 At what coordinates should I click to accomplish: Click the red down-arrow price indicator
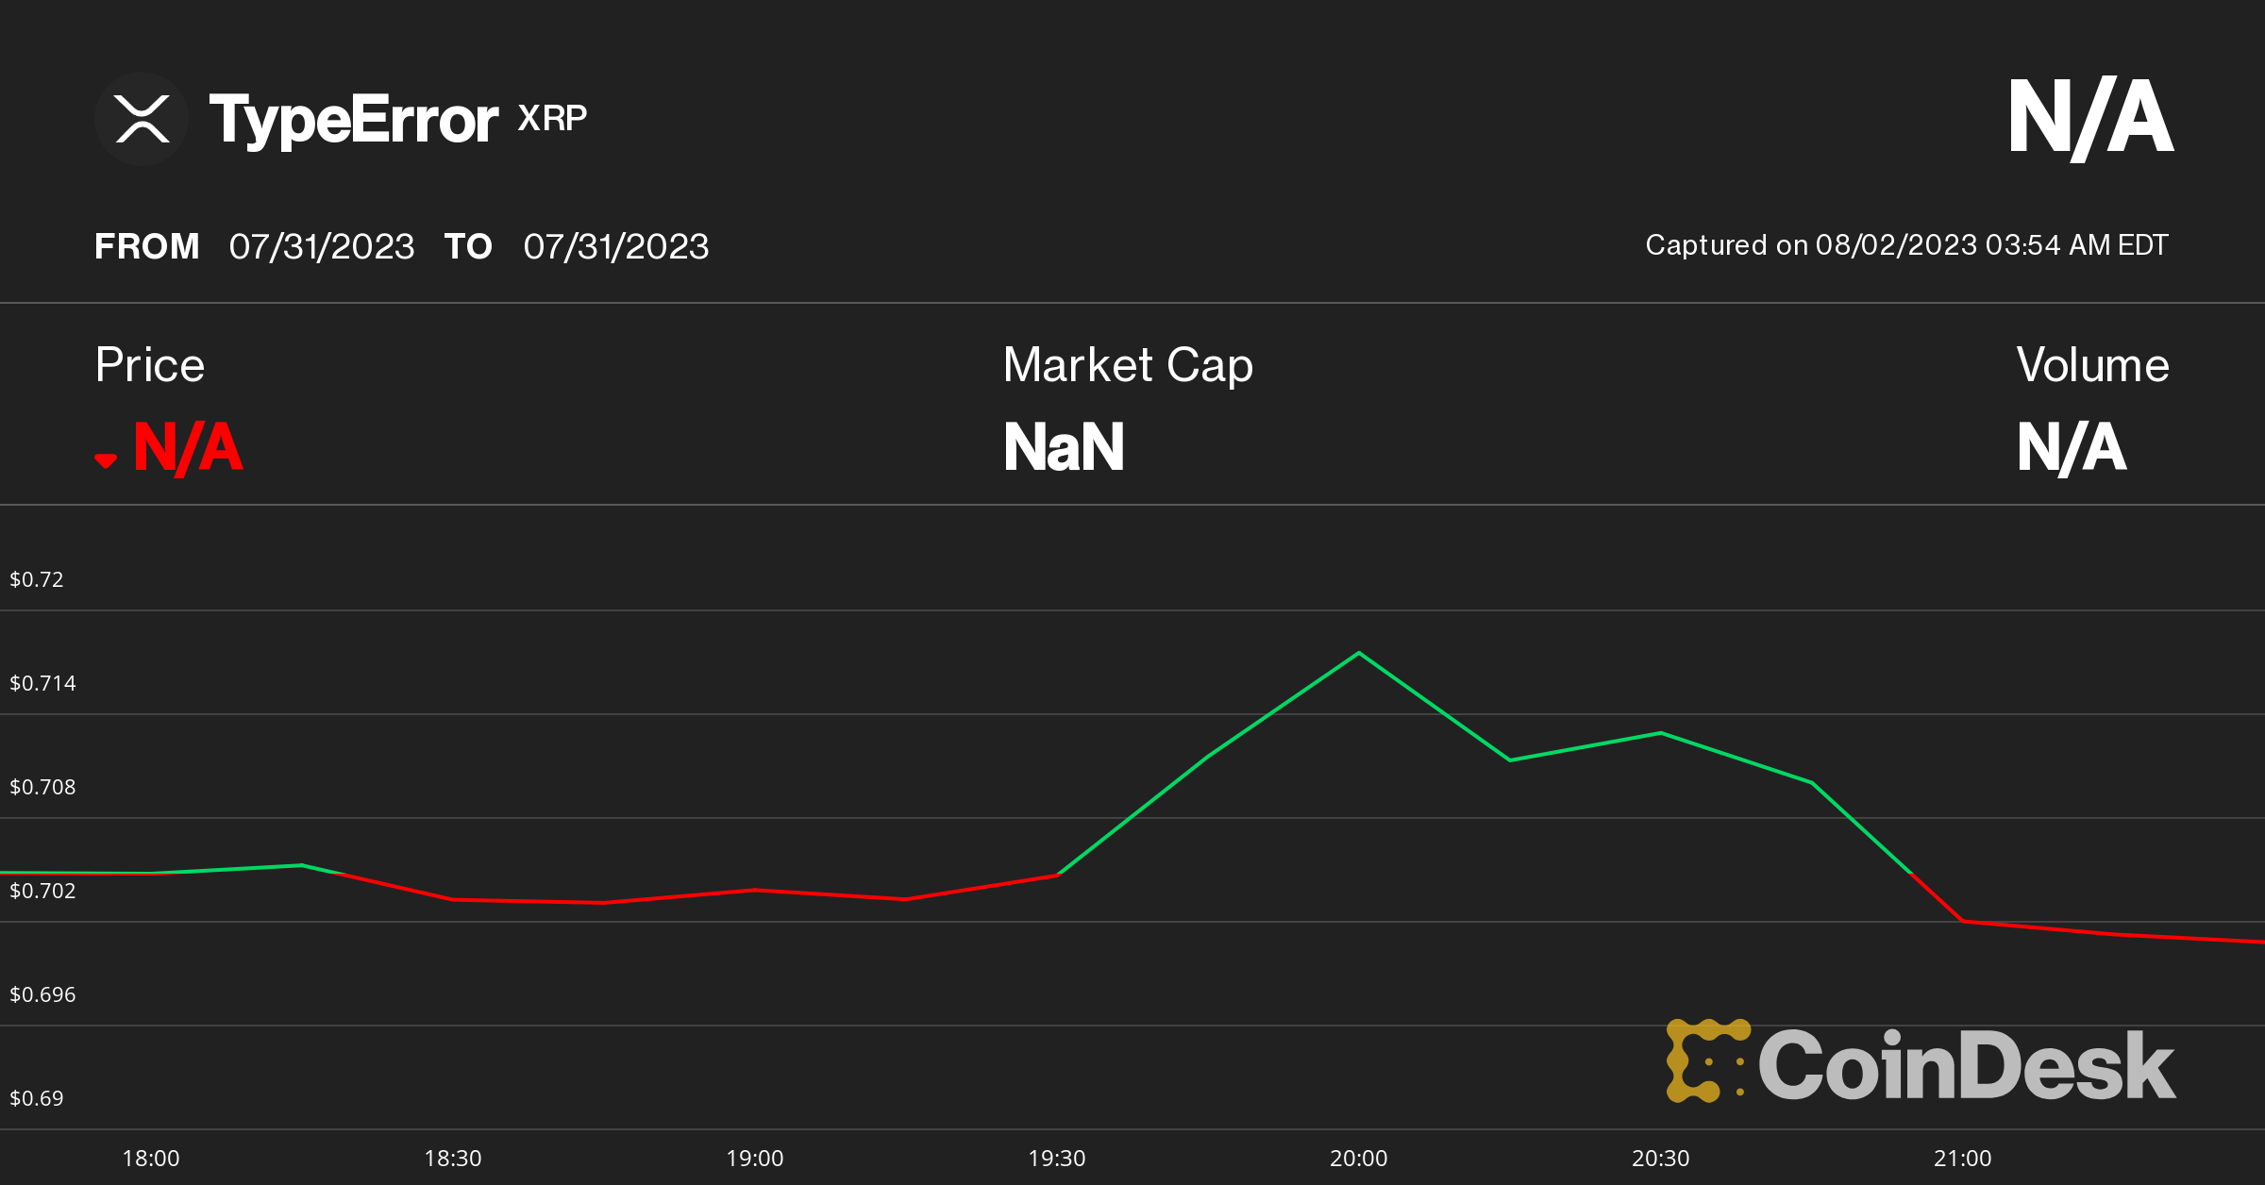(106, 460)
